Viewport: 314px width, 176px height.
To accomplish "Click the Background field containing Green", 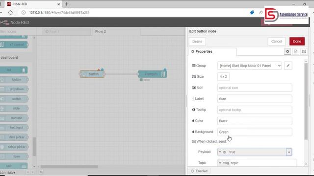I will (255, 132).
